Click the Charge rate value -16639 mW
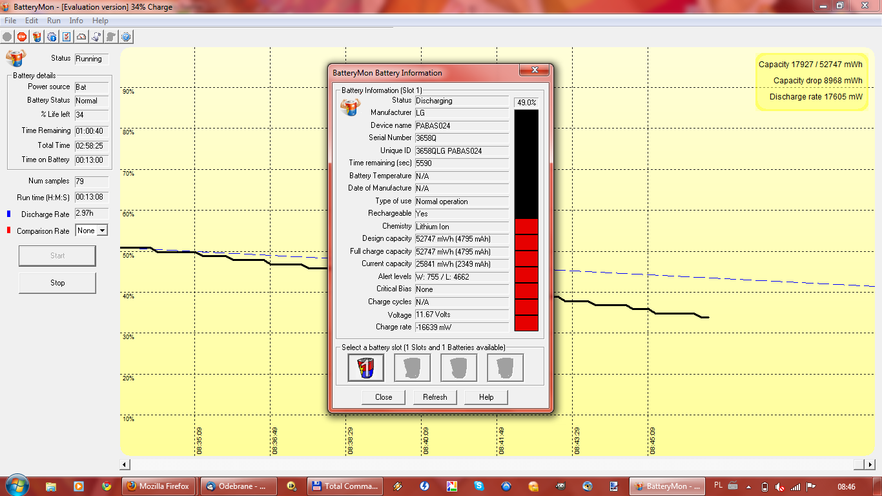Image resolution: width=882 pixels, height=496 pixels. 462,327
